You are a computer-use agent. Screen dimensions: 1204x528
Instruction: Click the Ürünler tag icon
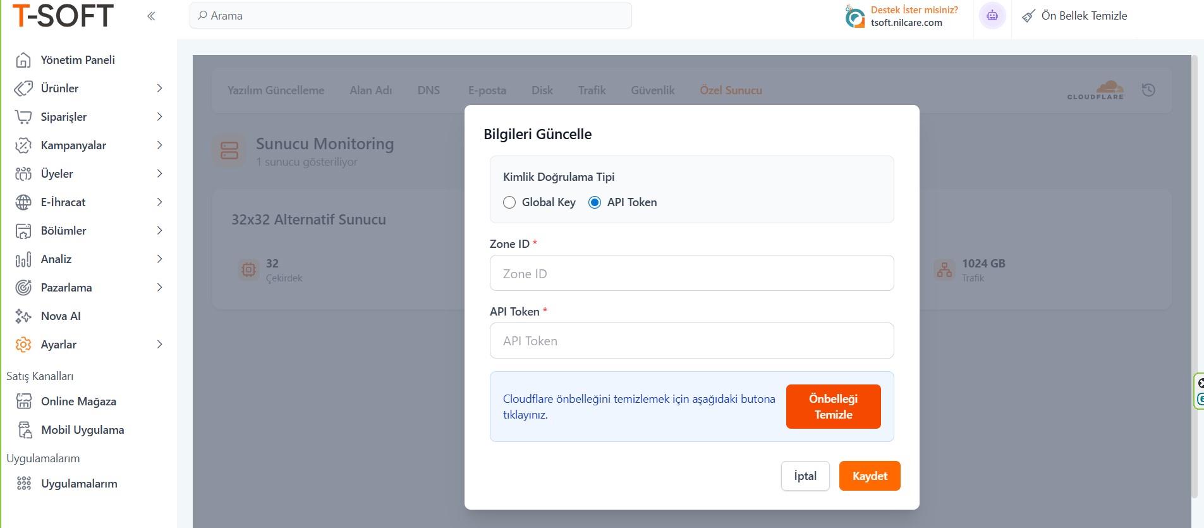[23, 89]
